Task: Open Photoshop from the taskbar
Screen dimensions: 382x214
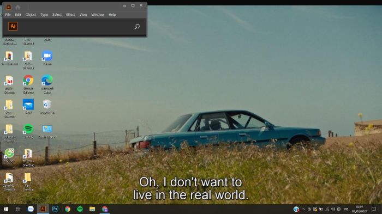Action: click(55, 209)
